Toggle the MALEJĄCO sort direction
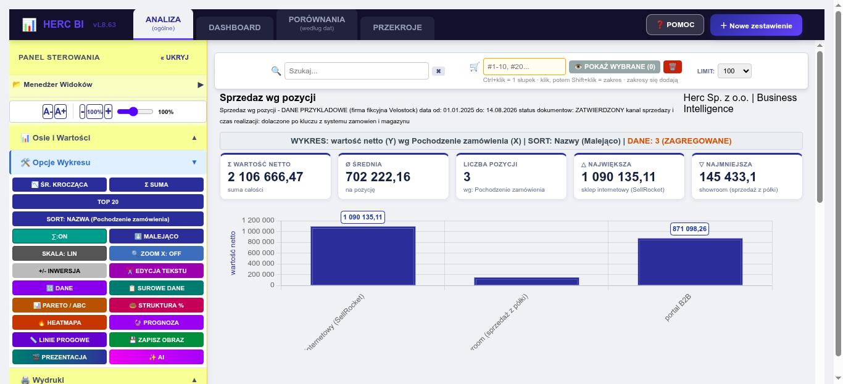Screen dimensions: 843x384 coord(156,236)
